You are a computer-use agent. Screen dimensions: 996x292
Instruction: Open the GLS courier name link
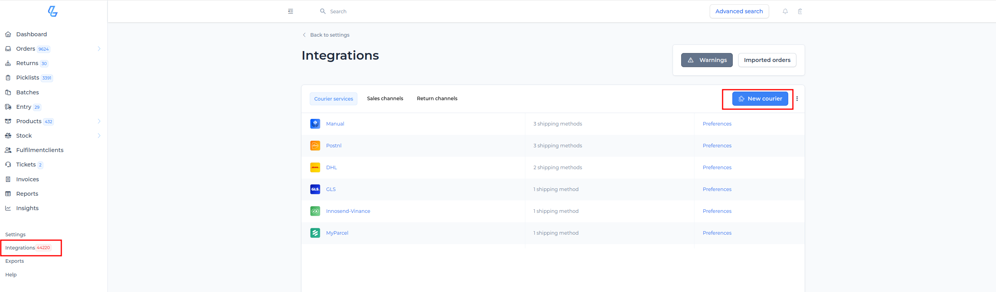[331, 189]
